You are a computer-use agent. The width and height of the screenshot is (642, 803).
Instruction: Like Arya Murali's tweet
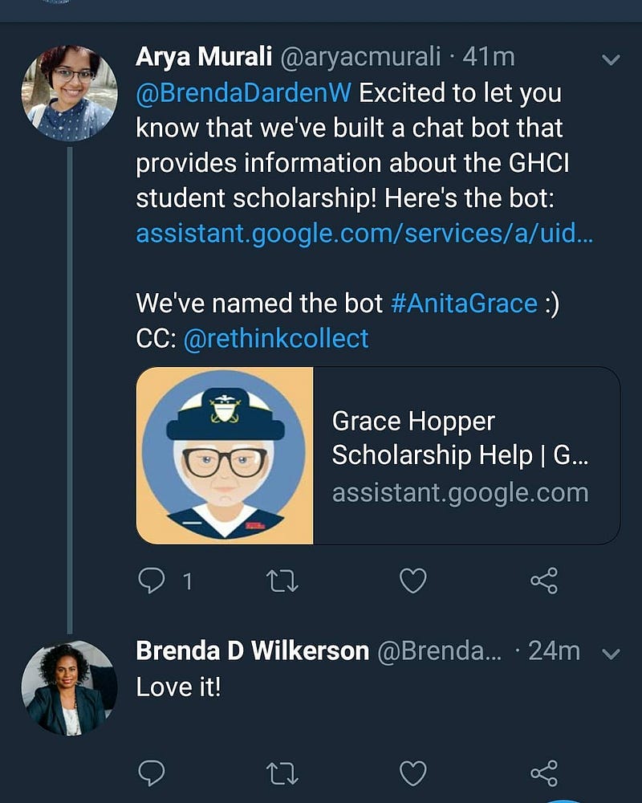[412, 581]
